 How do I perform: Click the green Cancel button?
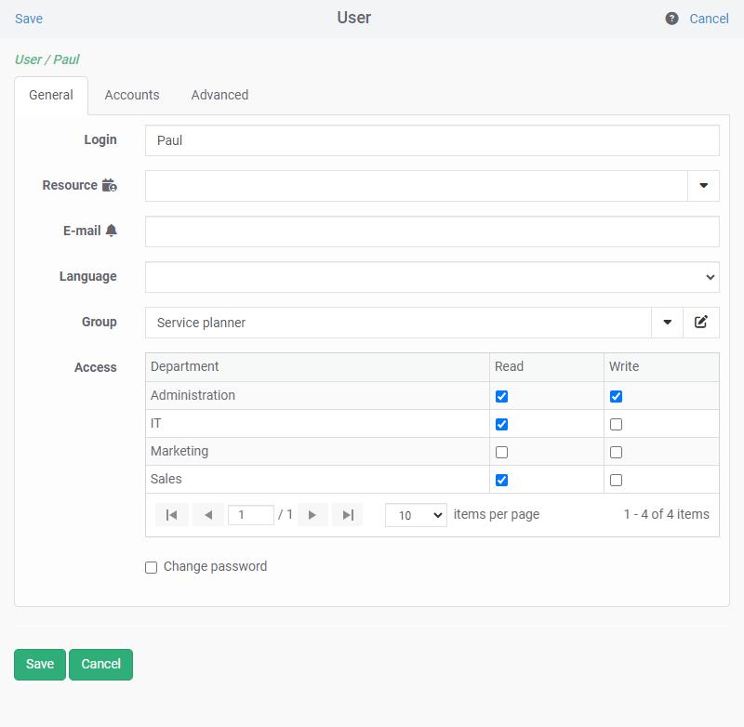tap(100, 665)
